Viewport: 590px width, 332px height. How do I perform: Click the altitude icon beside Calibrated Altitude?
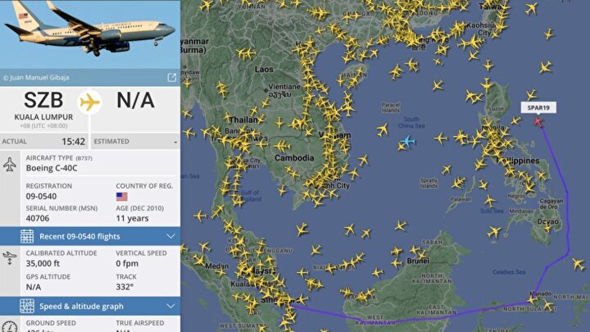tap(10, 258)
